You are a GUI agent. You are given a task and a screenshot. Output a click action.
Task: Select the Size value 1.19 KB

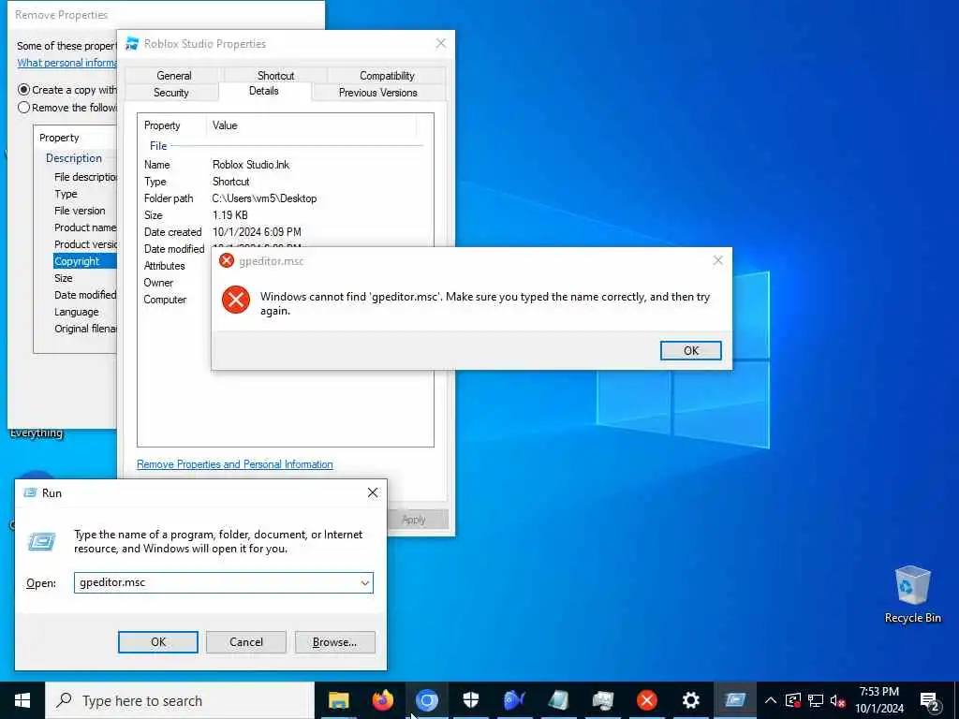[230, 215]
